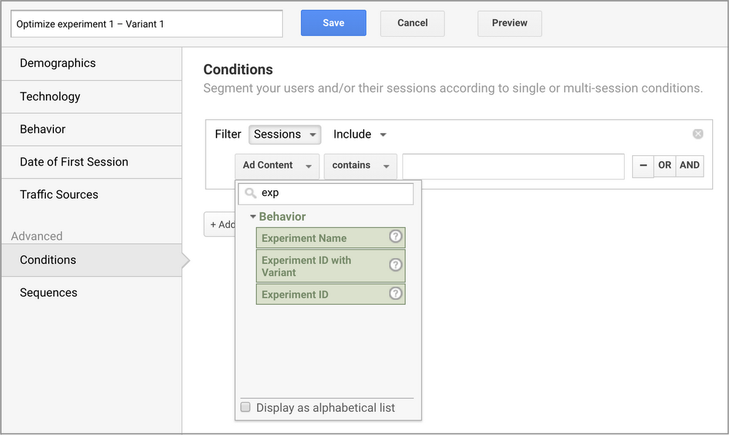Select Traffic Sources in the sidebar

[x=92, y=195]
